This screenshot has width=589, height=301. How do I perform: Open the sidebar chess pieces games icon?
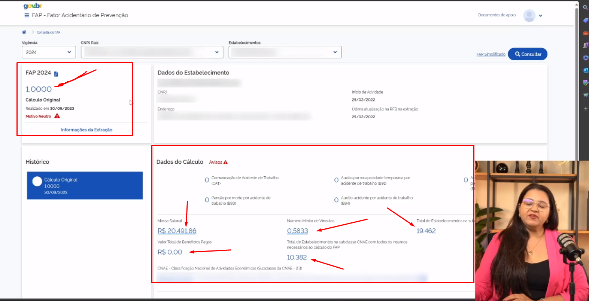point(585,45)
